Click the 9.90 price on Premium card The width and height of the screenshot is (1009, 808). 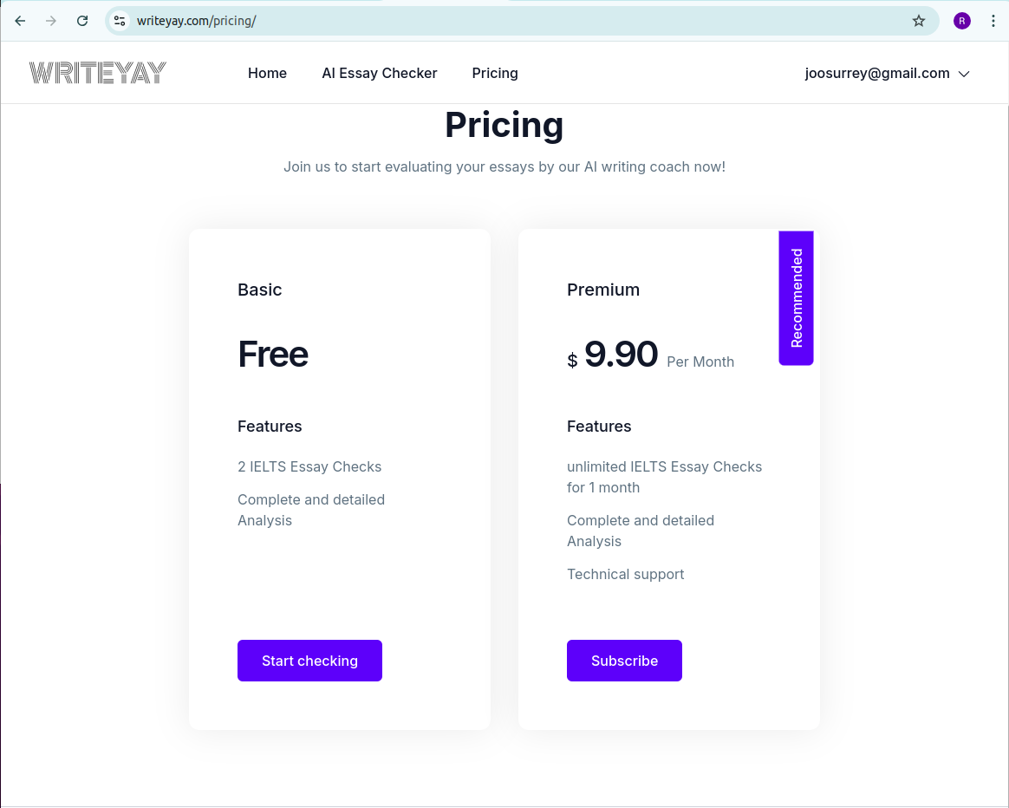621,355
